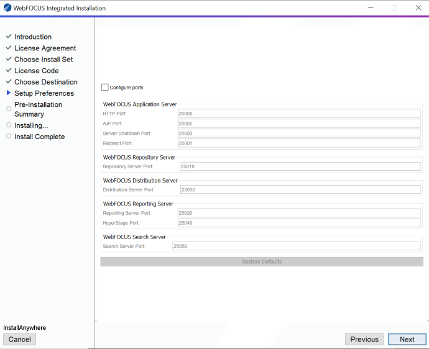
Task: Click the Reporting Server Port field
Action: click(x=299, y=213)
